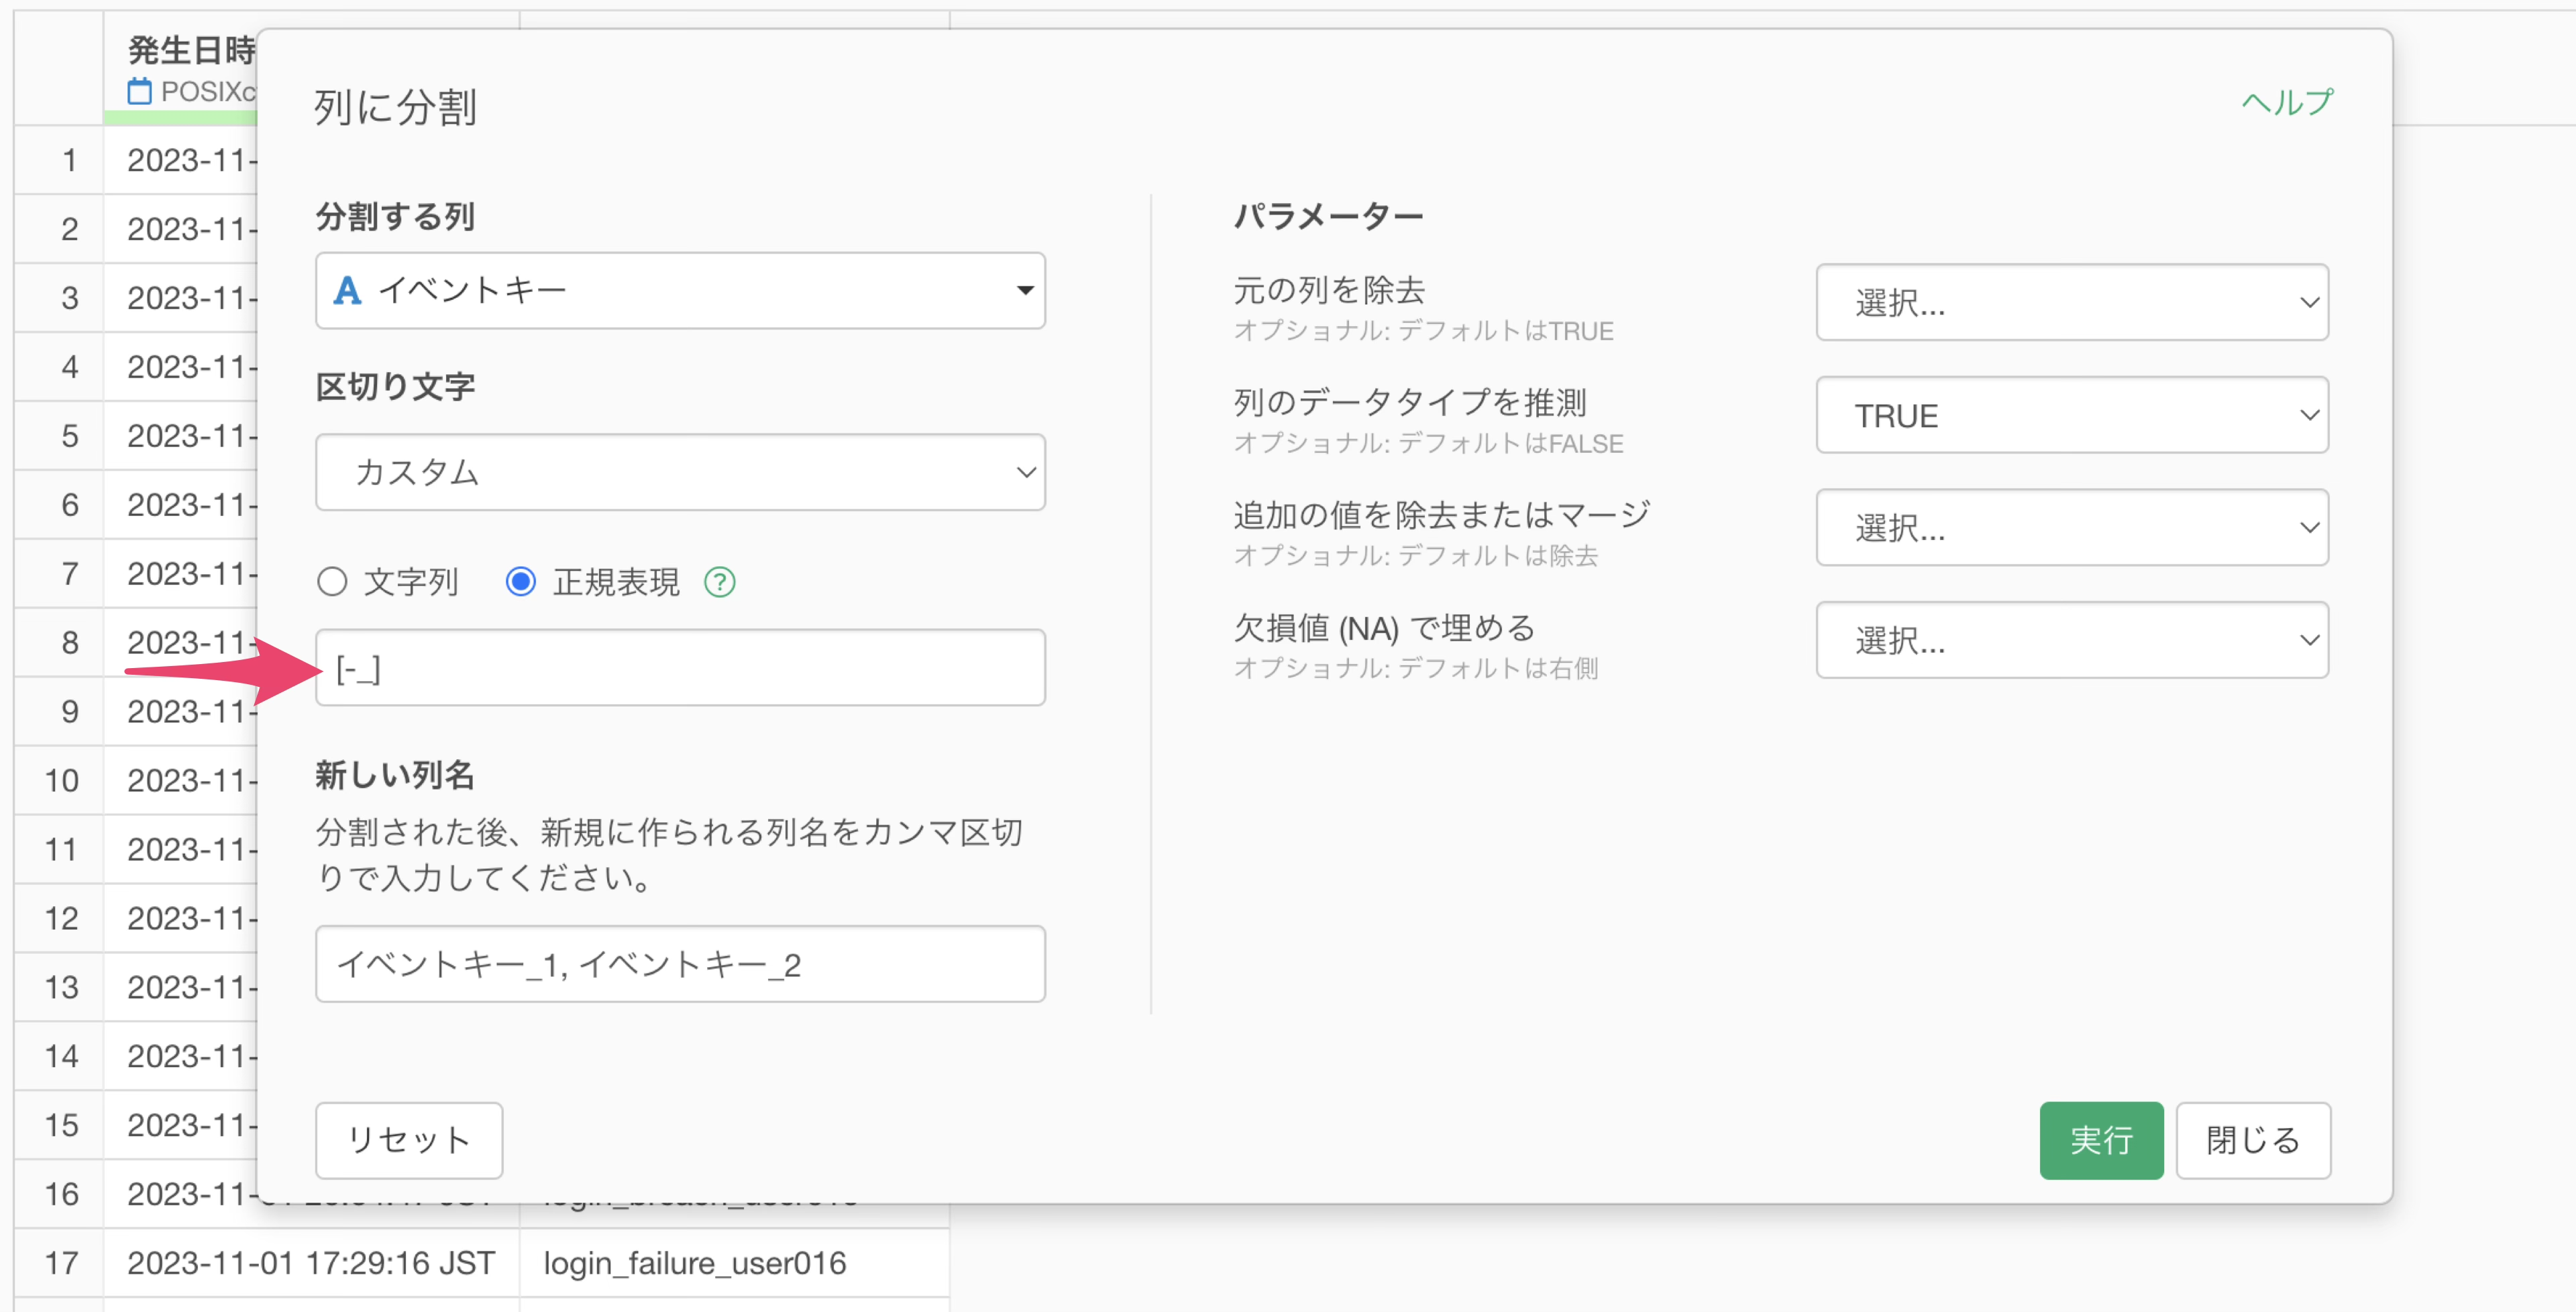
Task: Open the 追加の値を除去またはマージ dropdown
Action: click(2071, 528)
